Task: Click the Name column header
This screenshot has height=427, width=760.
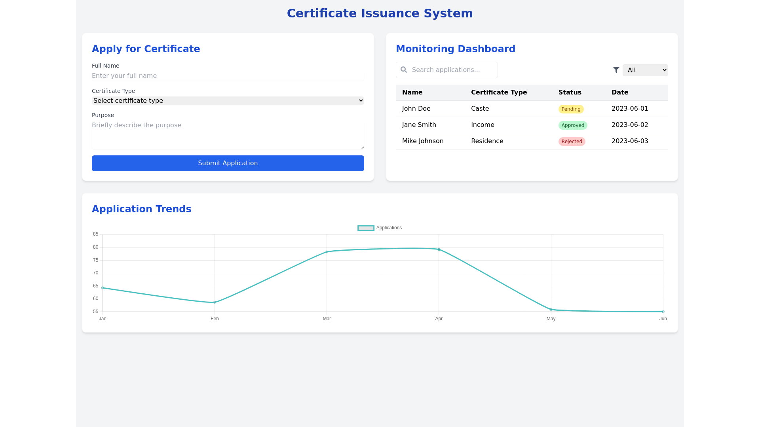Action: (412, 93)
